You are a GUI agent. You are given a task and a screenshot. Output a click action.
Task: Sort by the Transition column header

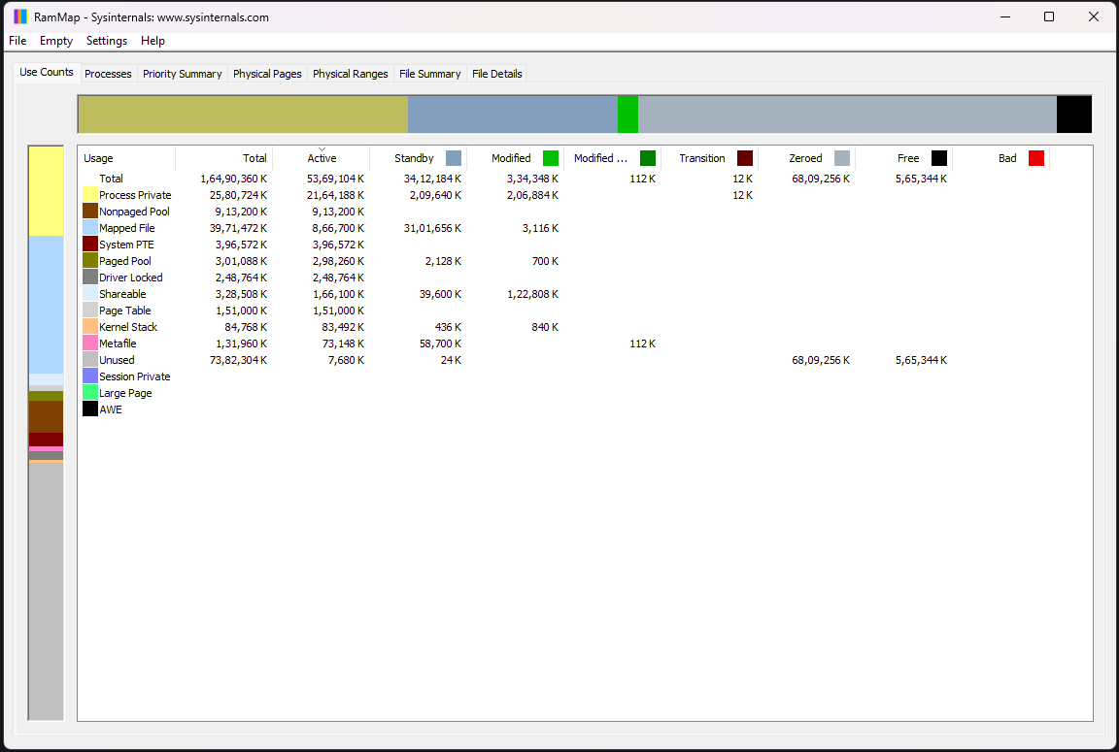tap(709, 158)
